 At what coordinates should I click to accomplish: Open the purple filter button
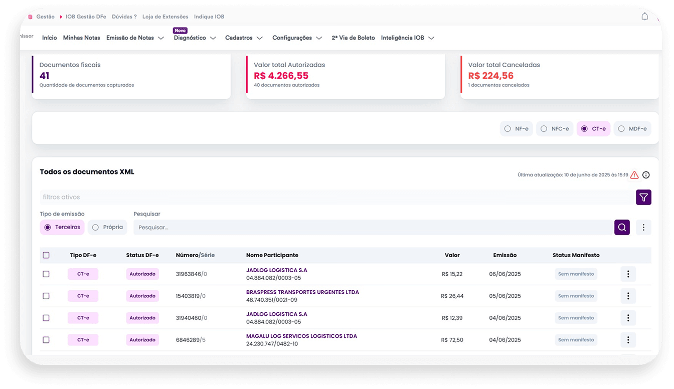point(643,198)
